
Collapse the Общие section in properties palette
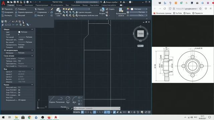coord(32,29)
